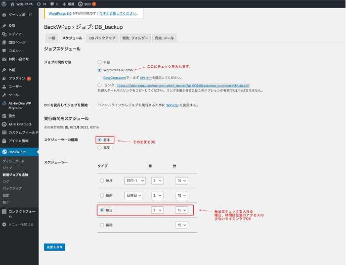This screenshot has width=346, height=265.
Task: Click the SEO icon in admin bar
Action: click(80, 4)
